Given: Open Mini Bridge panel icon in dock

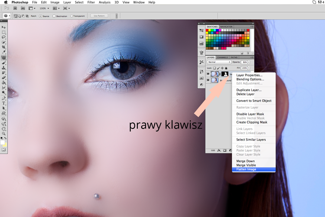Looking at the screenshot, I should tap(201, 43).
